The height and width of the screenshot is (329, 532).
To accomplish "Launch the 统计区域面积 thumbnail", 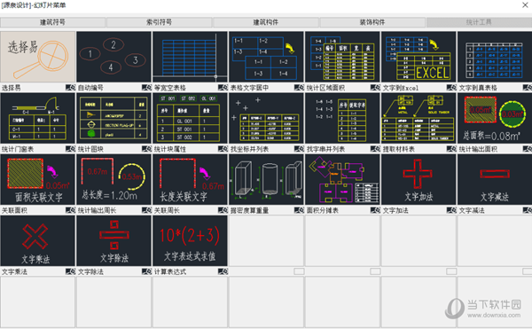I will pos(342,57).
